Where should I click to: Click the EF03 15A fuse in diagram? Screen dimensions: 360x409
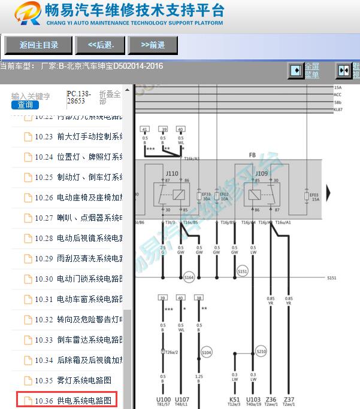(x=307, y=196)
